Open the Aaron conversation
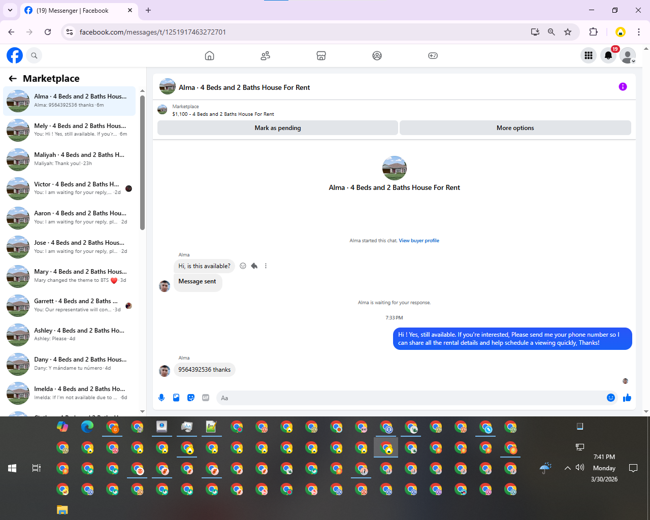Screen dimensions: 650x520 coord(70,218)
